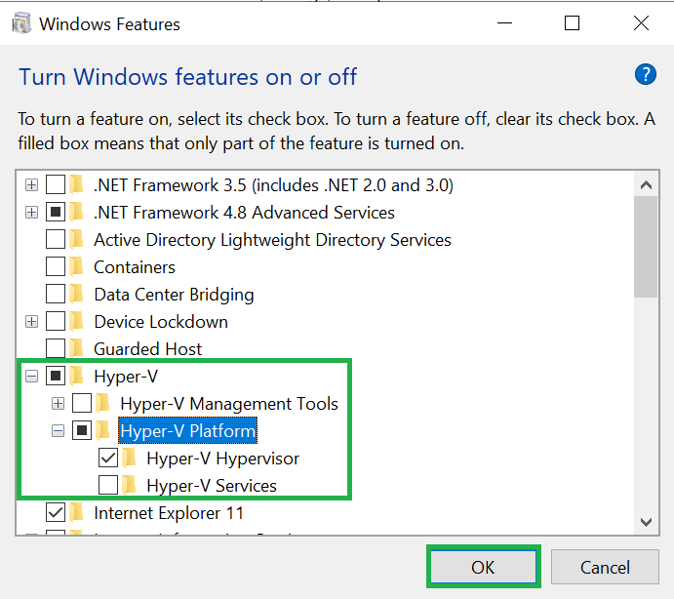The image size is (674, 599).
Task: Click the Windows Features title bar icon
Action: click(x=20, y=23)
